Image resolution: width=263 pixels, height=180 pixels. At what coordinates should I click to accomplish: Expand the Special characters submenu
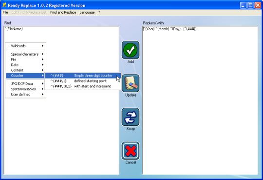click(x=25, y=54)
